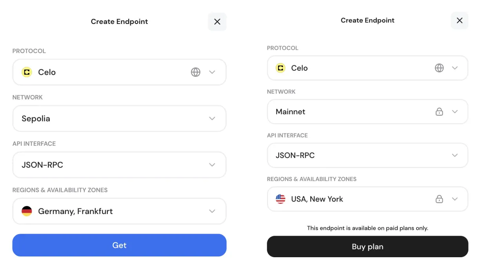Click the Celo icon in right dialog
This screenshot has height=269, width=480.
click(x=280, y=68)
